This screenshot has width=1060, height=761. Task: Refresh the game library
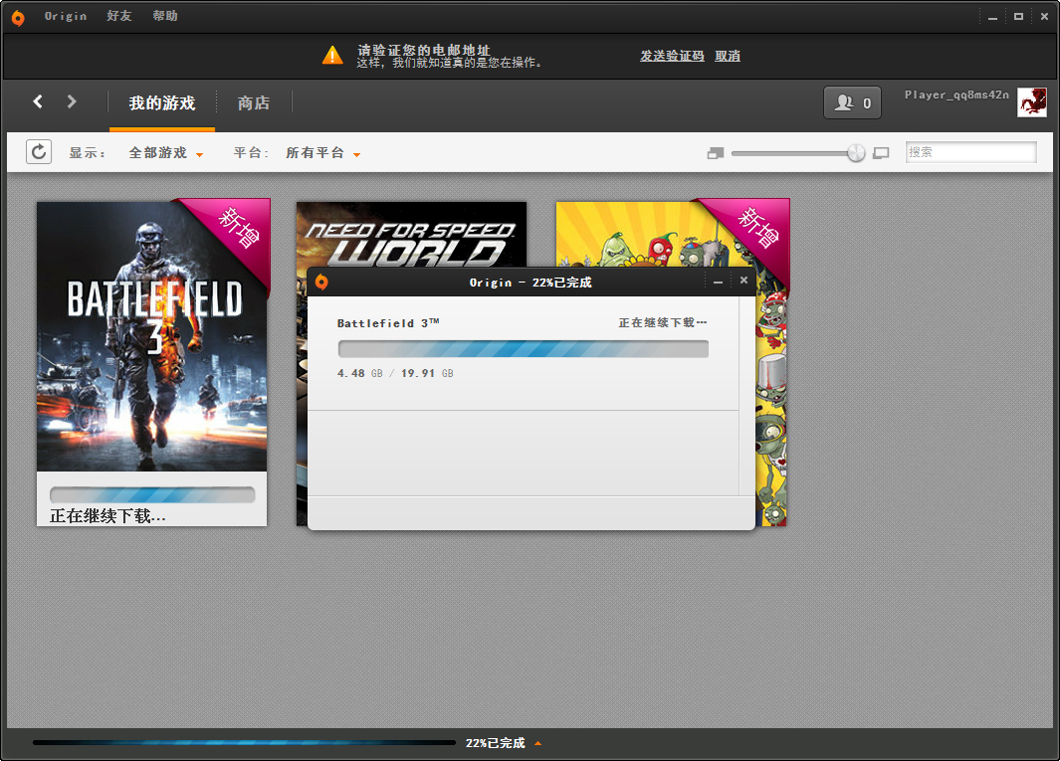pyautogui.click(x=39, y=152)
